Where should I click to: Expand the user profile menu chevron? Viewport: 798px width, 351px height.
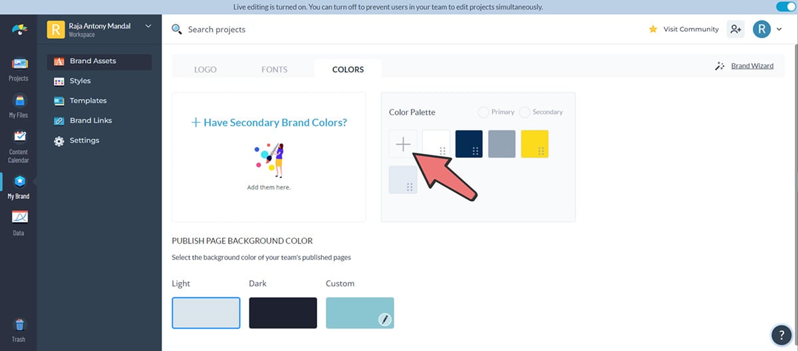pos(779,29)
